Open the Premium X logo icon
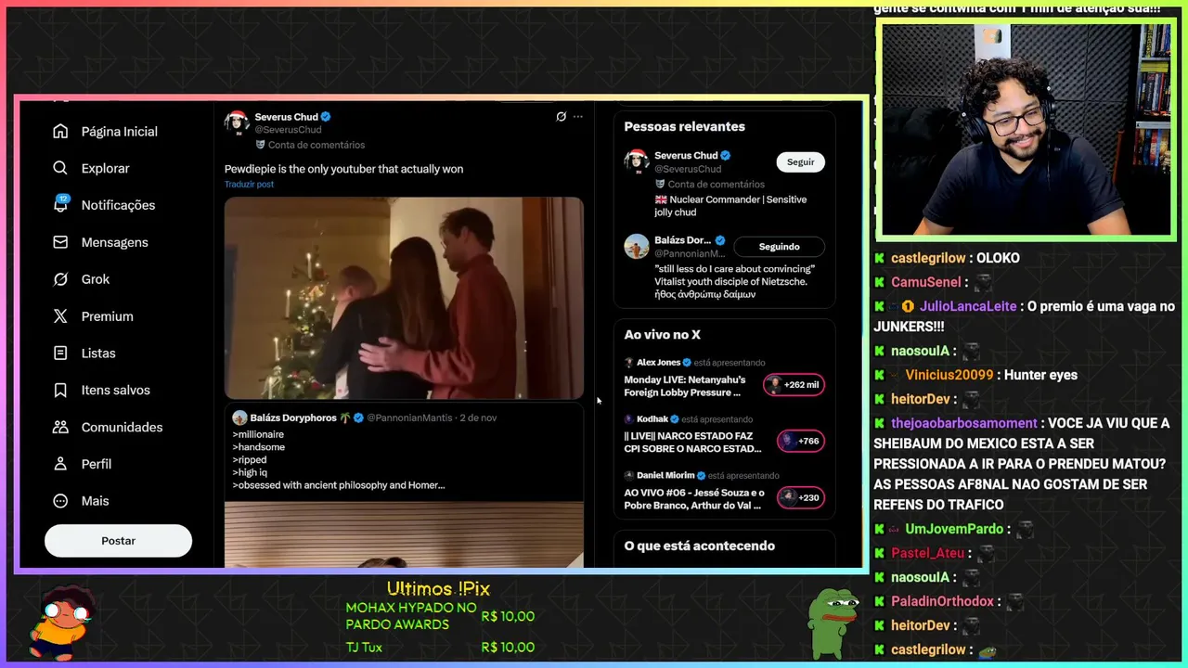This screenshot has height=668, width=1188. [60, 316]
